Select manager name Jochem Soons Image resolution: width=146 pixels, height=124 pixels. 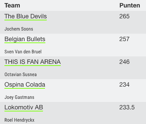click(x=19, y=29)
